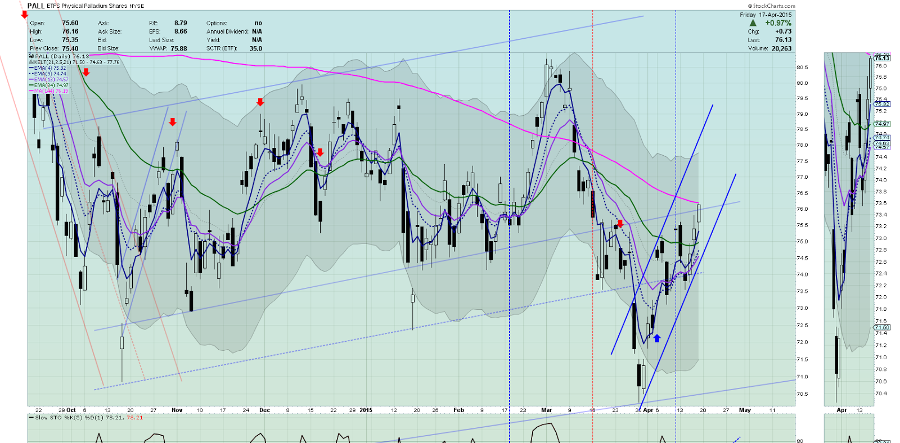This screenshot has height=443, width=900.
Task: Click the 'Bid Size:' label
Action: pos(109,48)
